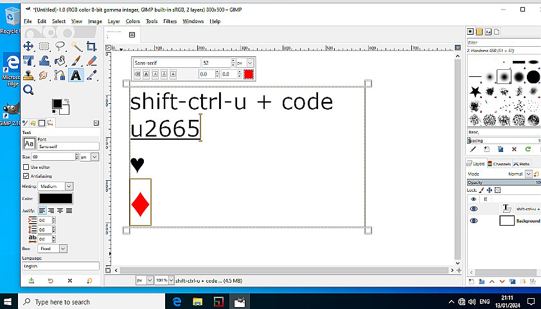The image size is (541, 309).
Task: Select the Color Picker tool
Action: coord(91,76)
